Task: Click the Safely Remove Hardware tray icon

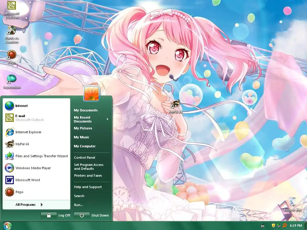Action: (279, 226)
